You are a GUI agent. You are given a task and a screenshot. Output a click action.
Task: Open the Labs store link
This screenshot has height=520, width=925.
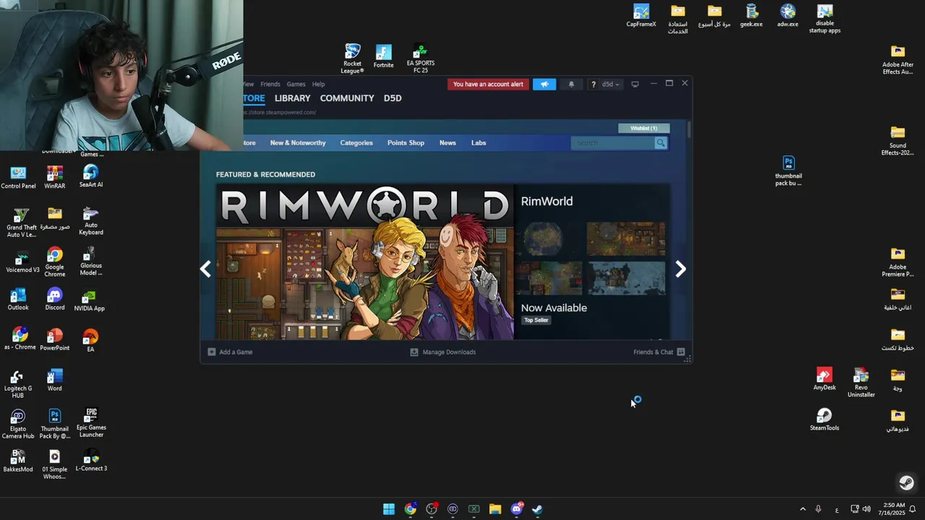tap(478, 143)
